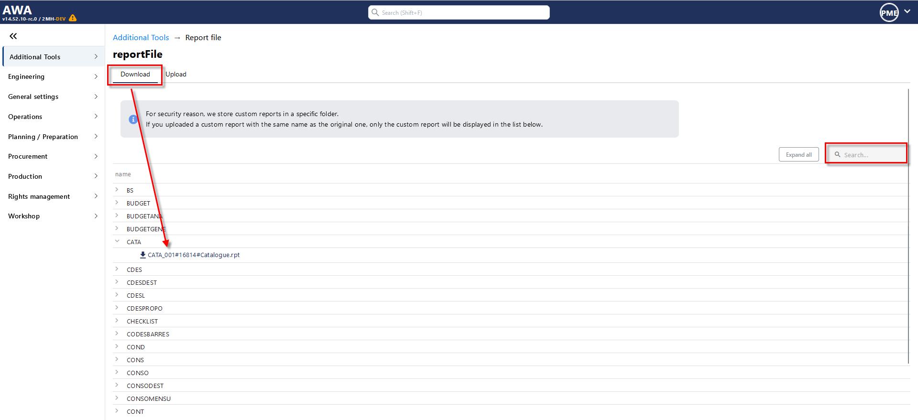Expand the CODESBARRES folder

coord(117,334)
